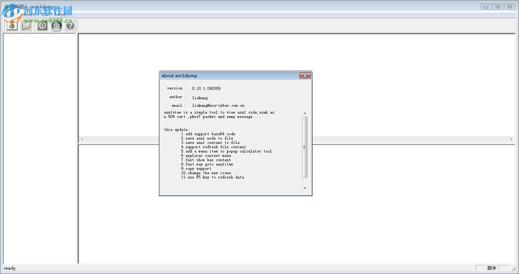Screen dimensions: 519x274
Task: Click the about text scroll down arrow
Action: (305, 188)
